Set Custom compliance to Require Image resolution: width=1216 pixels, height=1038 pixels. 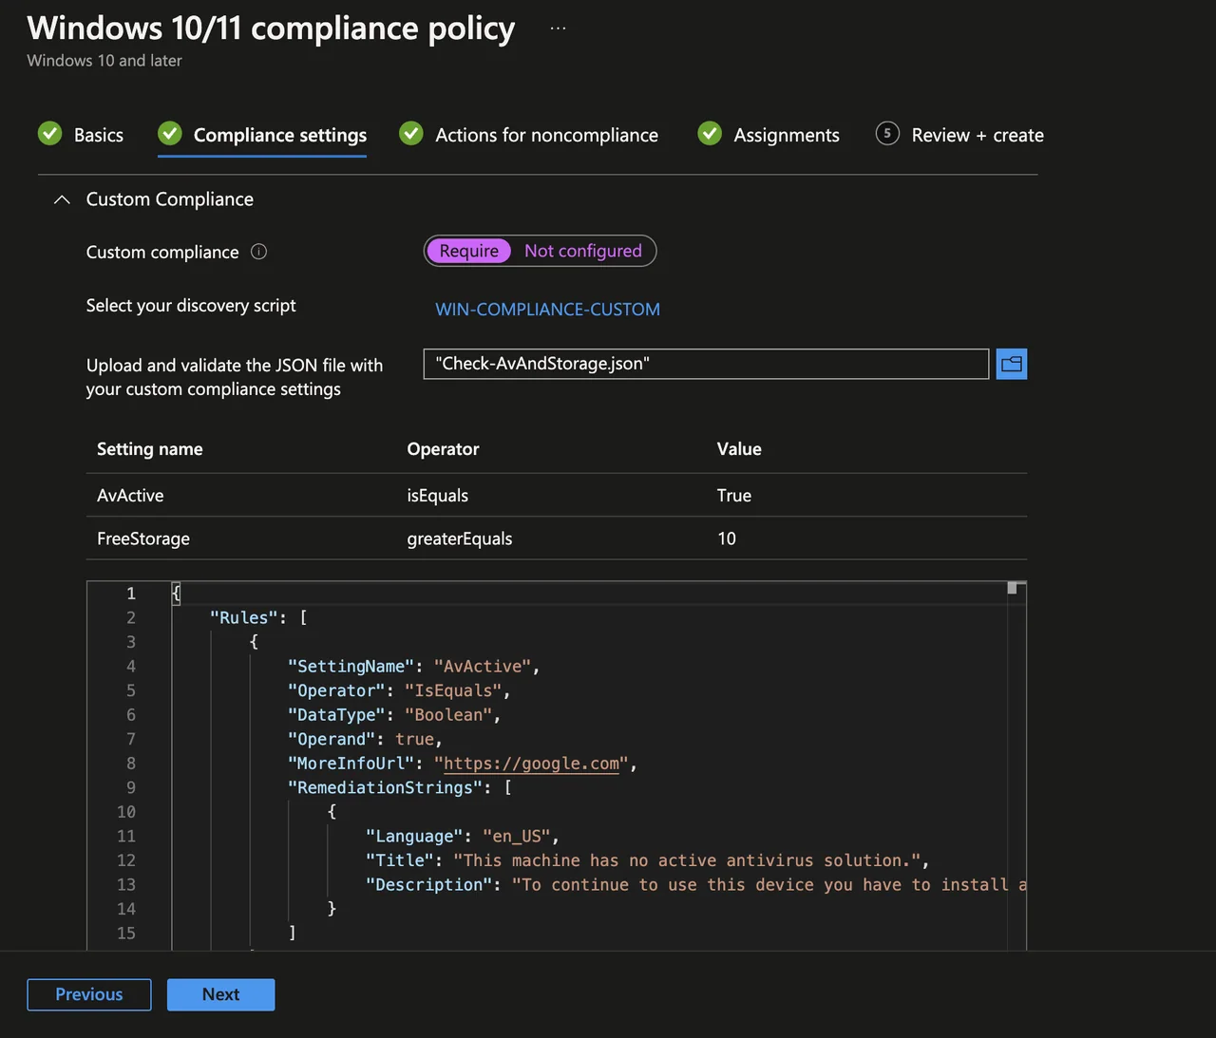[469, 251]
